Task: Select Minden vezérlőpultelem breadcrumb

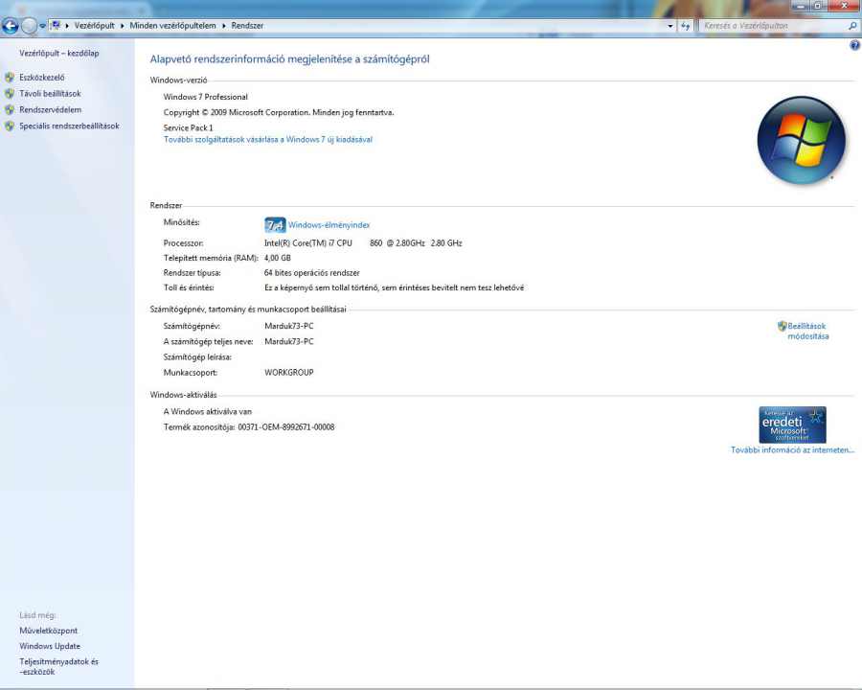Action: point(172,26)
